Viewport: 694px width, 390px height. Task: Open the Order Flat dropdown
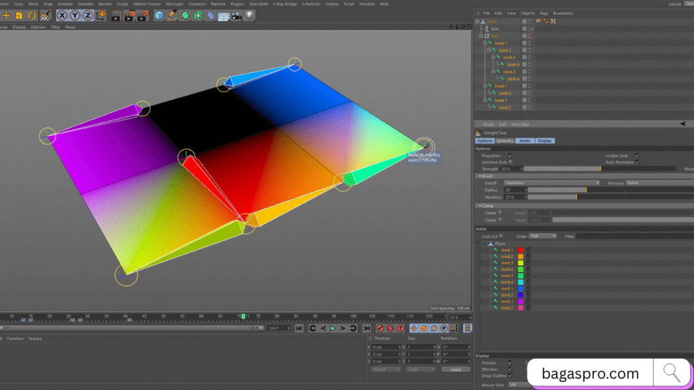[542, 236]
